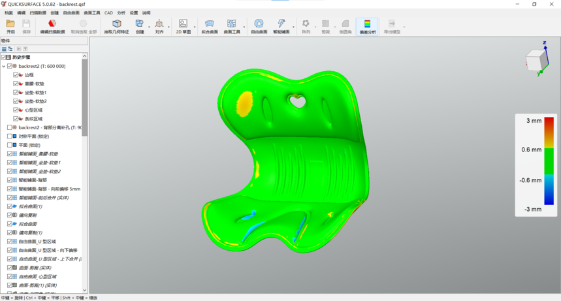This screenshot has height=301, width=561.
Task: Click the 智能铺面 lightning icon
Action: [x=281, y=24]
